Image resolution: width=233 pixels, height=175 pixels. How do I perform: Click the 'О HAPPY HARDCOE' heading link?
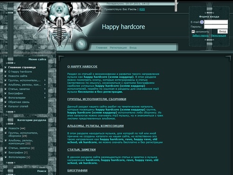click(82, 67)
